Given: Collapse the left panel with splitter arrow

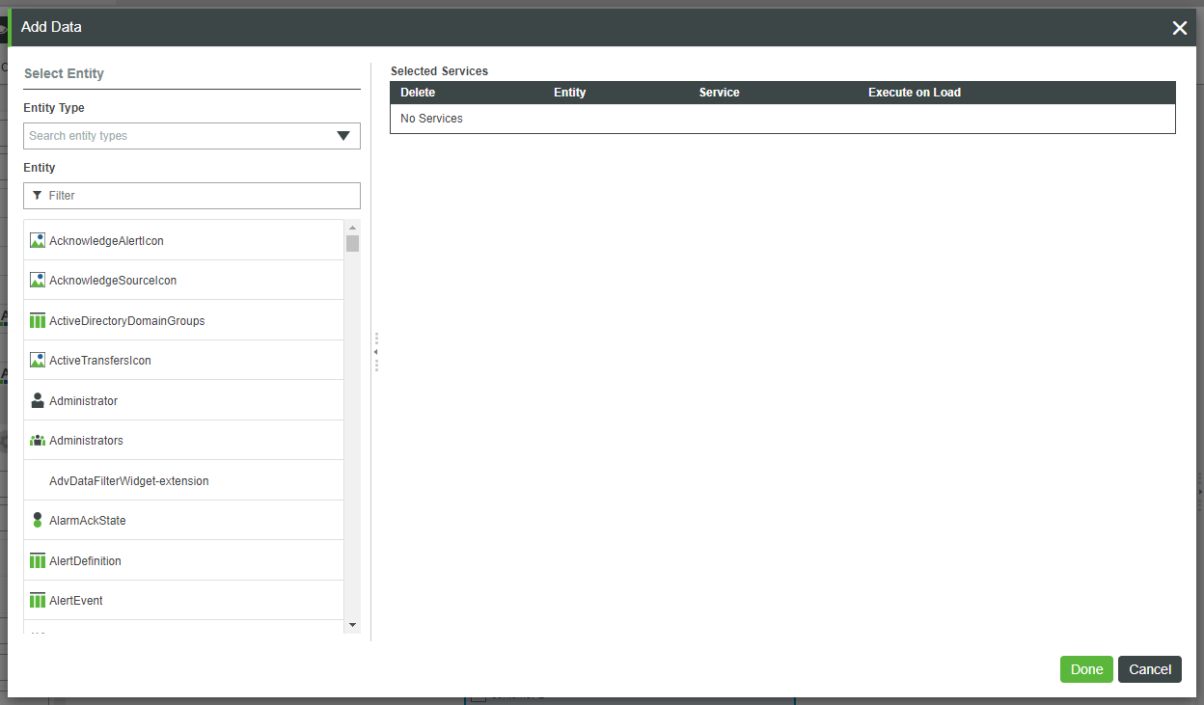Looking at the screenshot, I should 376,352.
